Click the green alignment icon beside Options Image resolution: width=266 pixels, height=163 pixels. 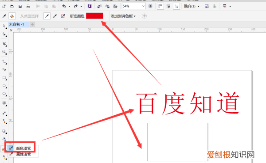point(215,7)
